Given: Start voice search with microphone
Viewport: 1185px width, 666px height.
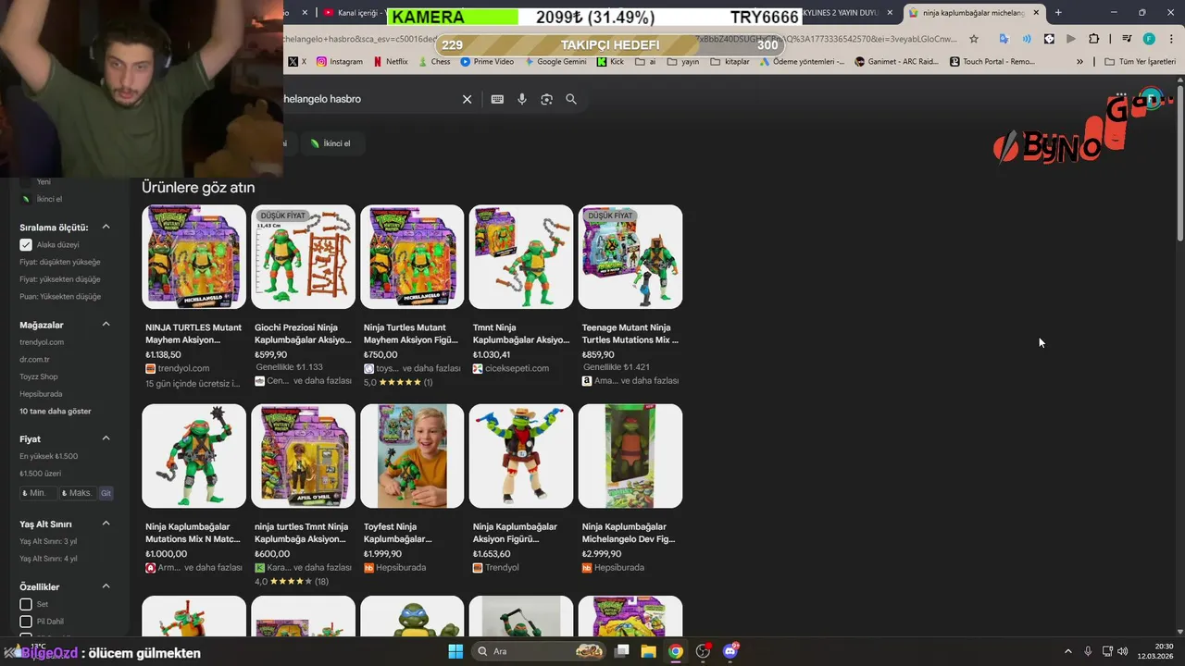Looking at the screenshot, I should (x=522, y=99).
